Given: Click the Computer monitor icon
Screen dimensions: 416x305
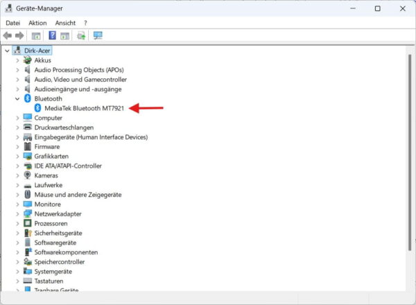Looking at the screenshot, I should (27, 117).
